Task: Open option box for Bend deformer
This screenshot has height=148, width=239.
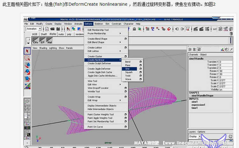Action: coord(141,62)
